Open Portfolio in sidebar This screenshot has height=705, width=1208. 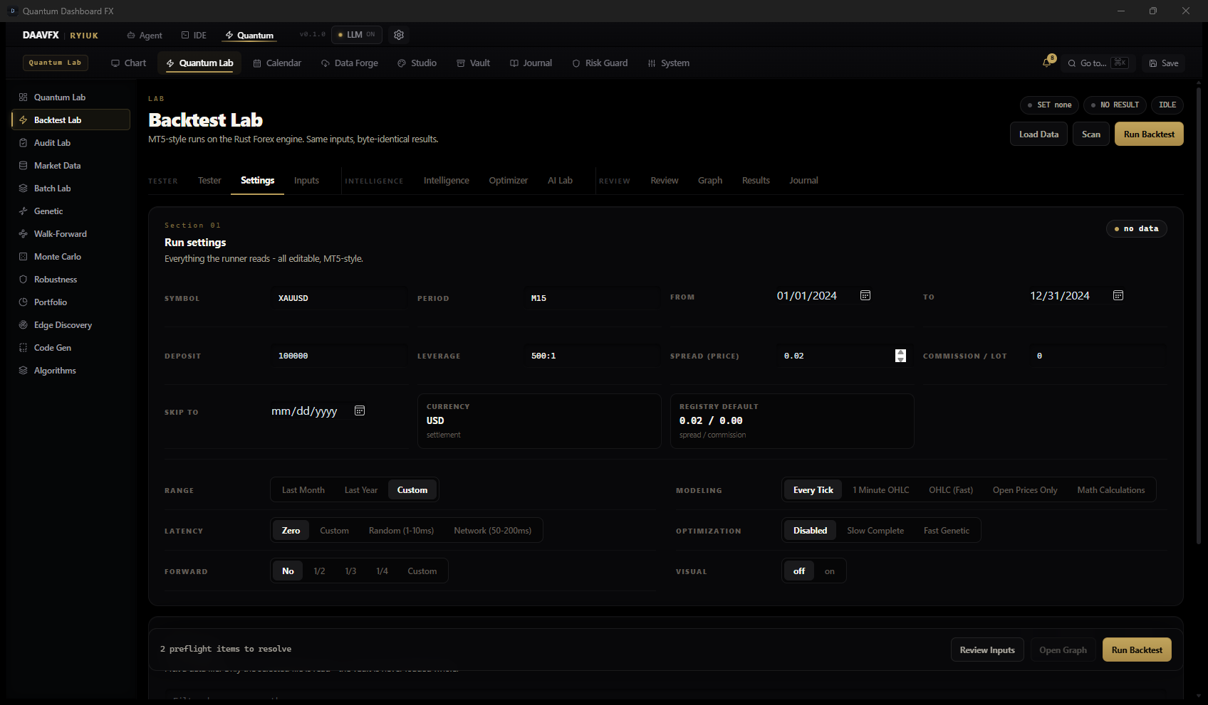pyautogui.click(x=71, y=302)
